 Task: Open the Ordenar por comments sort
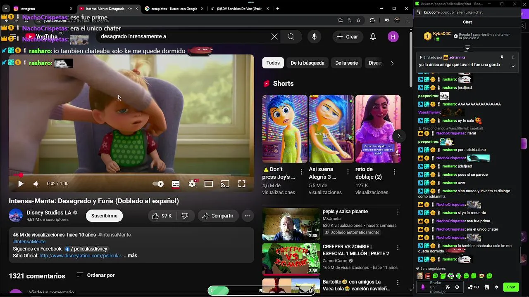96,275
